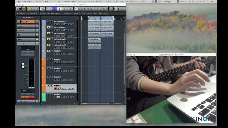Click inspector fader section M mute button
Image resolution: width=228 pixels, height=128 pixels.
click(x=25, y=52)
